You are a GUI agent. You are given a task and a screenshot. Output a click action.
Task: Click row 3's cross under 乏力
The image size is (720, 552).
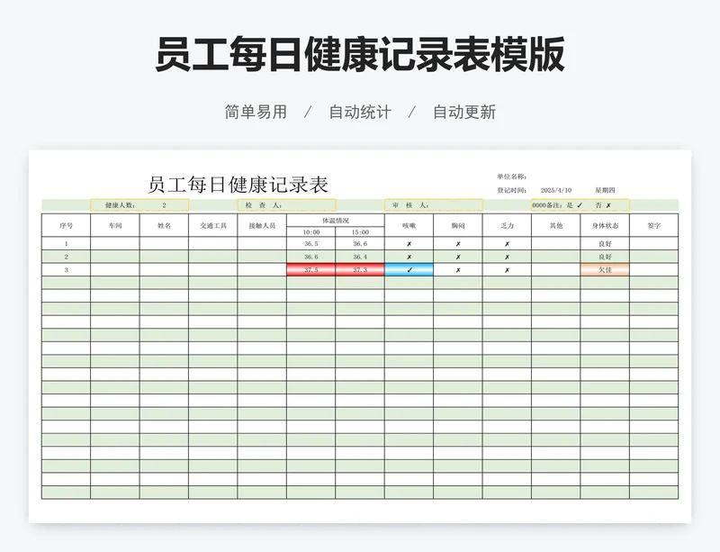[x=507, y=270]
